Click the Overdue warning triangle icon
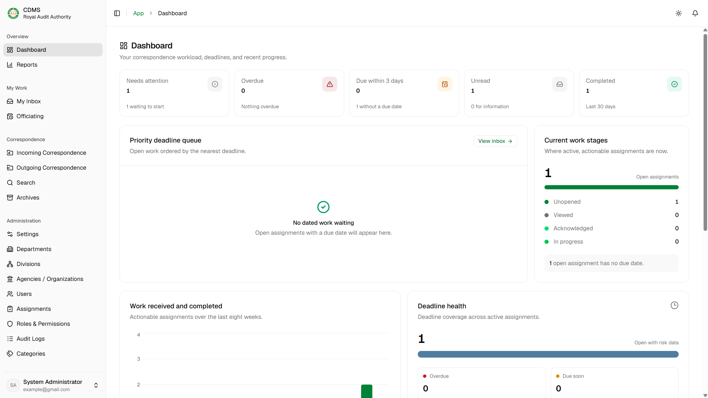The width and height of the screenshot is (708, 398). click(330, 84)
